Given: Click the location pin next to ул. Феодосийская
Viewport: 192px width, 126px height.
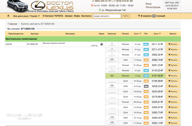Looking at the screenshot, I should [100, 10].
